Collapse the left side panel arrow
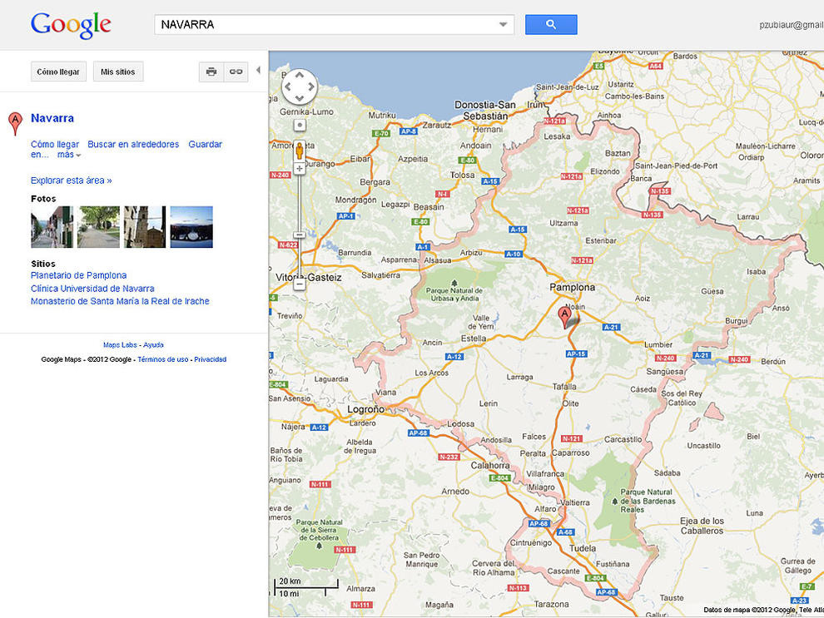The image size is (824, 618). coord(258,71)
